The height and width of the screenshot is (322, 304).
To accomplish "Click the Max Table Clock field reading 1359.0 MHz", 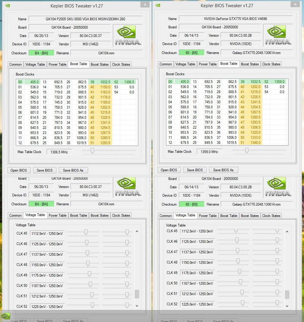I will pyautogui.click(x=209, y=152).
